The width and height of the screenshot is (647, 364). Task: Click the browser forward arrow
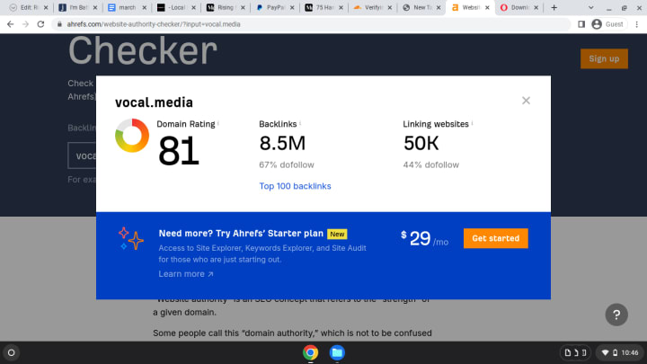[25, 24]
